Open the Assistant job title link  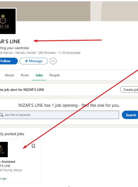[x=8, y=162]
